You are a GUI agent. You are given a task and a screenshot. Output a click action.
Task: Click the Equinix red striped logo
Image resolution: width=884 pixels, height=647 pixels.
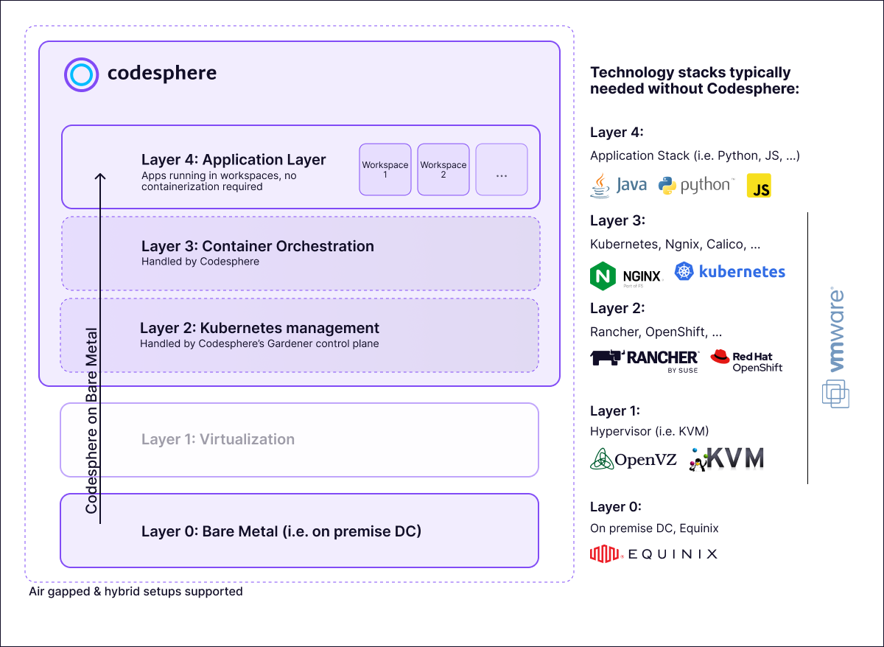pyautogui.click(x=606, y=553)
